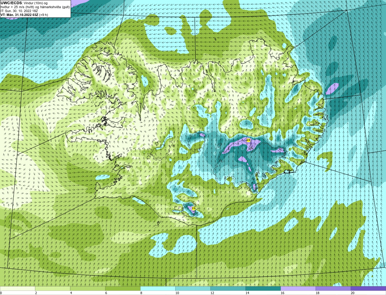Click the green 6–8 m/s legend swatch
This screenshot has width=386, height=295.
click(123, 288)
